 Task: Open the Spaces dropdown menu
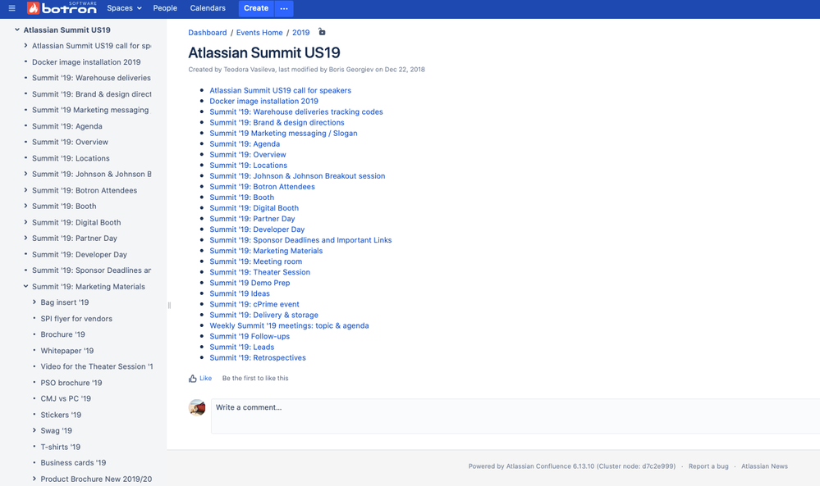coord(125,8)
